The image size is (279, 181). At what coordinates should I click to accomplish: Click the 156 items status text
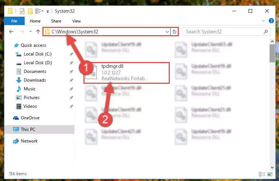(18, 174)
